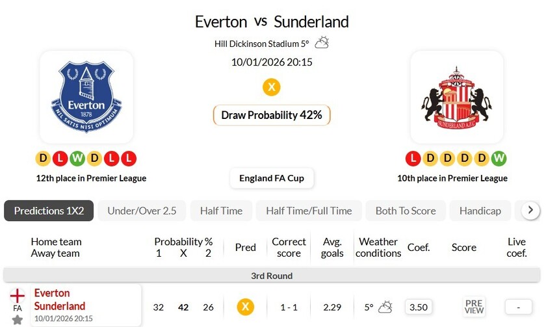Switch to the Both To Score tab
546x327 pixels.
click(406, 211)
